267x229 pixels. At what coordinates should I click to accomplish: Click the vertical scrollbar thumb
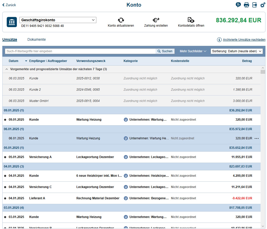pos(263,72)
